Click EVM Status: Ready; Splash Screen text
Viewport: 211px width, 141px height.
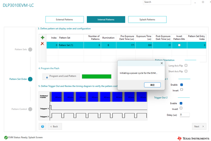(x=26, y=138)
